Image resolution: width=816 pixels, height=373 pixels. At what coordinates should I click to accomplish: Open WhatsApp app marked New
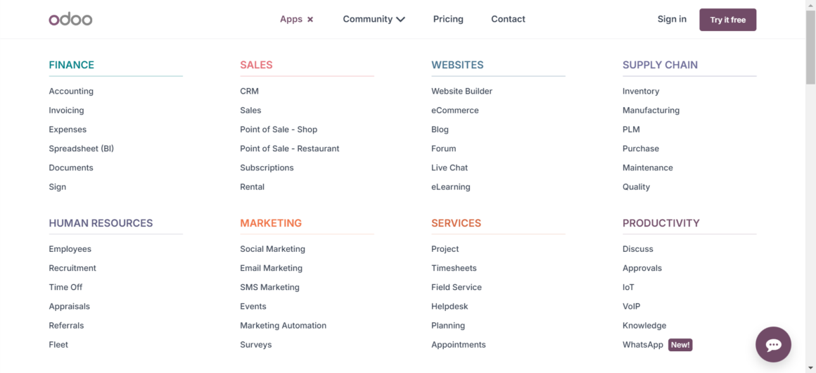643,345
